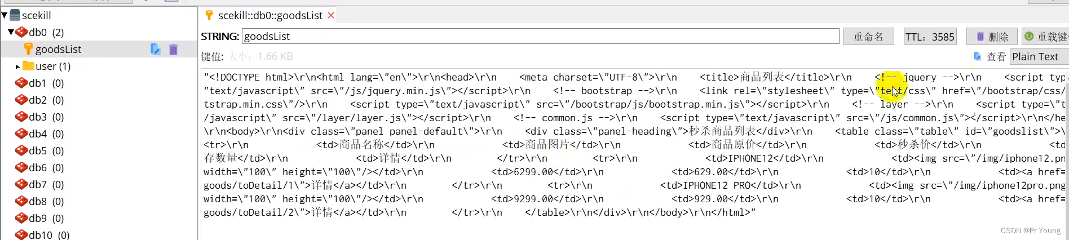1069x240 pixels.
Task: Select db5 (0) database
Action: [46, 150]
